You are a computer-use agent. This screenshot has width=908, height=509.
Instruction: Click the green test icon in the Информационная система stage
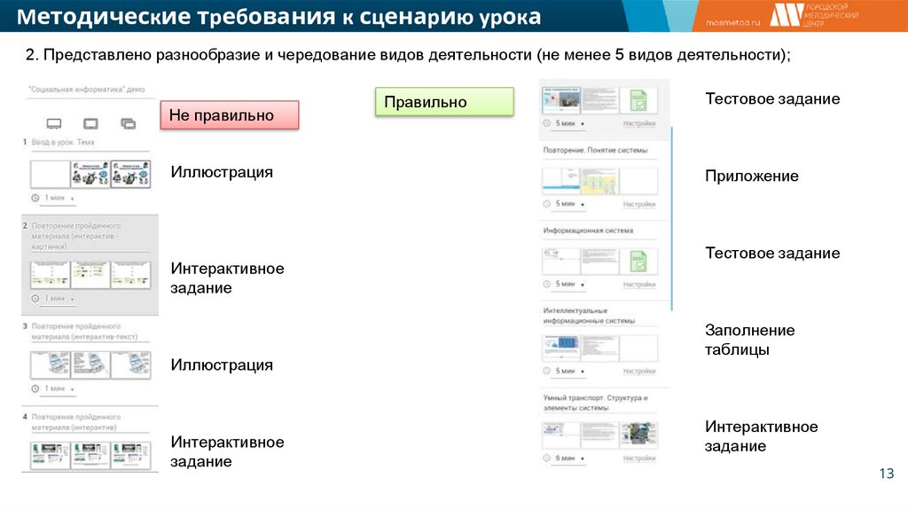pos(638,261)
